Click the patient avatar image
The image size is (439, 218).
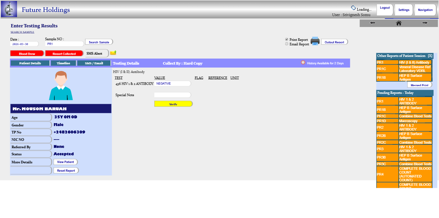click(61, 86)
